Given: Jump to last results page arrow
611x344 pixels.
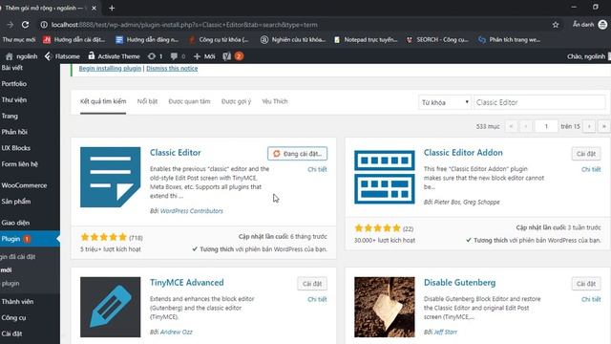Looking at the screenshot, I should pyautogui.click(x=604, y=126).
